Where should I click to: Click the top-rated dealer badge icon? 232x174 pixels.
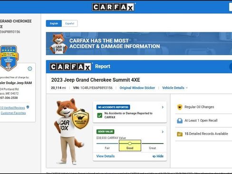coord(9,58)
